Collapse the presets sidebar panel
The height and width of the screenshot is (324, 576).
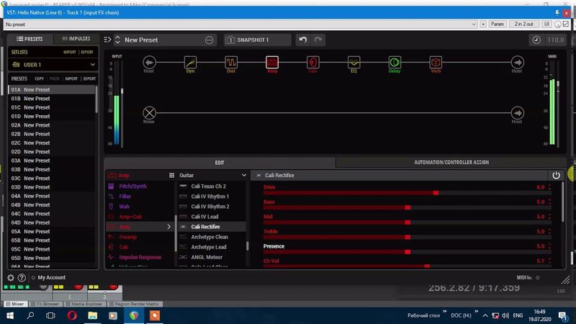pos(107,40)
